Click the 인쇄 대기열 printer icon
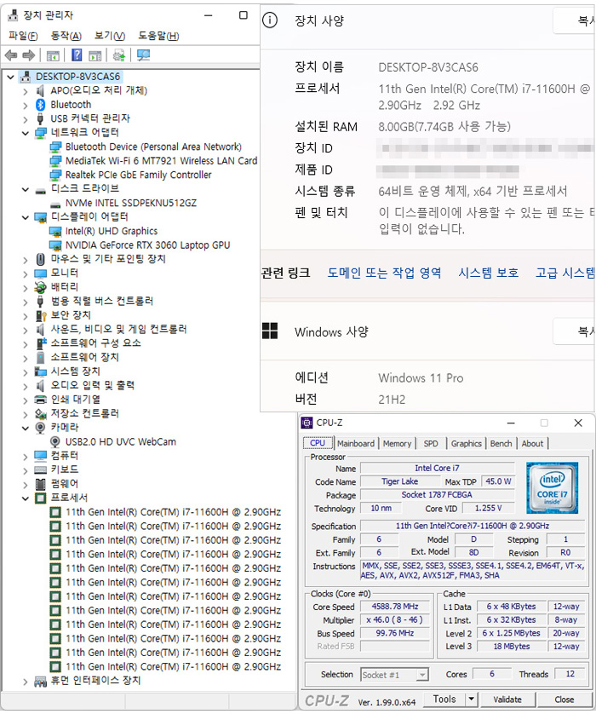Screen dimensions: 596x714 pos(41,400)
